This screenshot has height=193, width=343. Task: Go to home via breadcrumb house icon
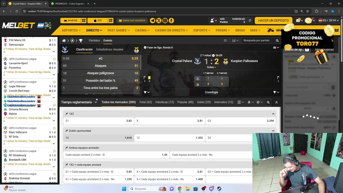[64, 40]
